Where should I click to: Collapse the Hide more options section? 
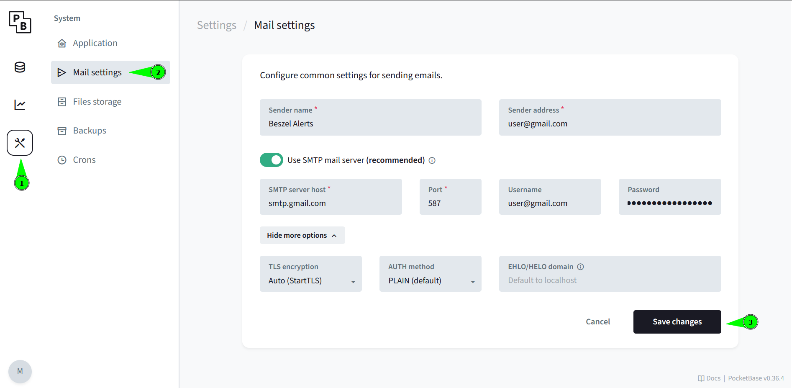pos(302,235)
